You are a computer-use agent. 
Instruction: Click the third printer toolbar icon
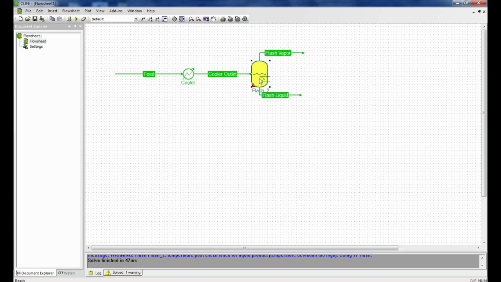[238, 19]
